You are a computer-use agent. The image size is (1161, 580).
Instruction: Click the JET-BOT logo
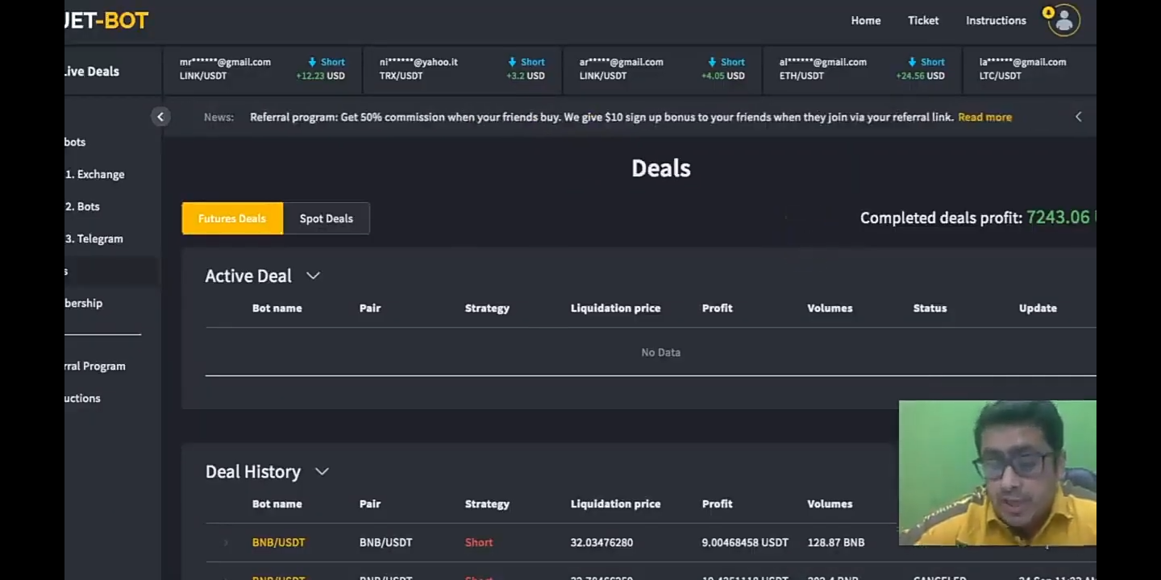click(106, 20)
